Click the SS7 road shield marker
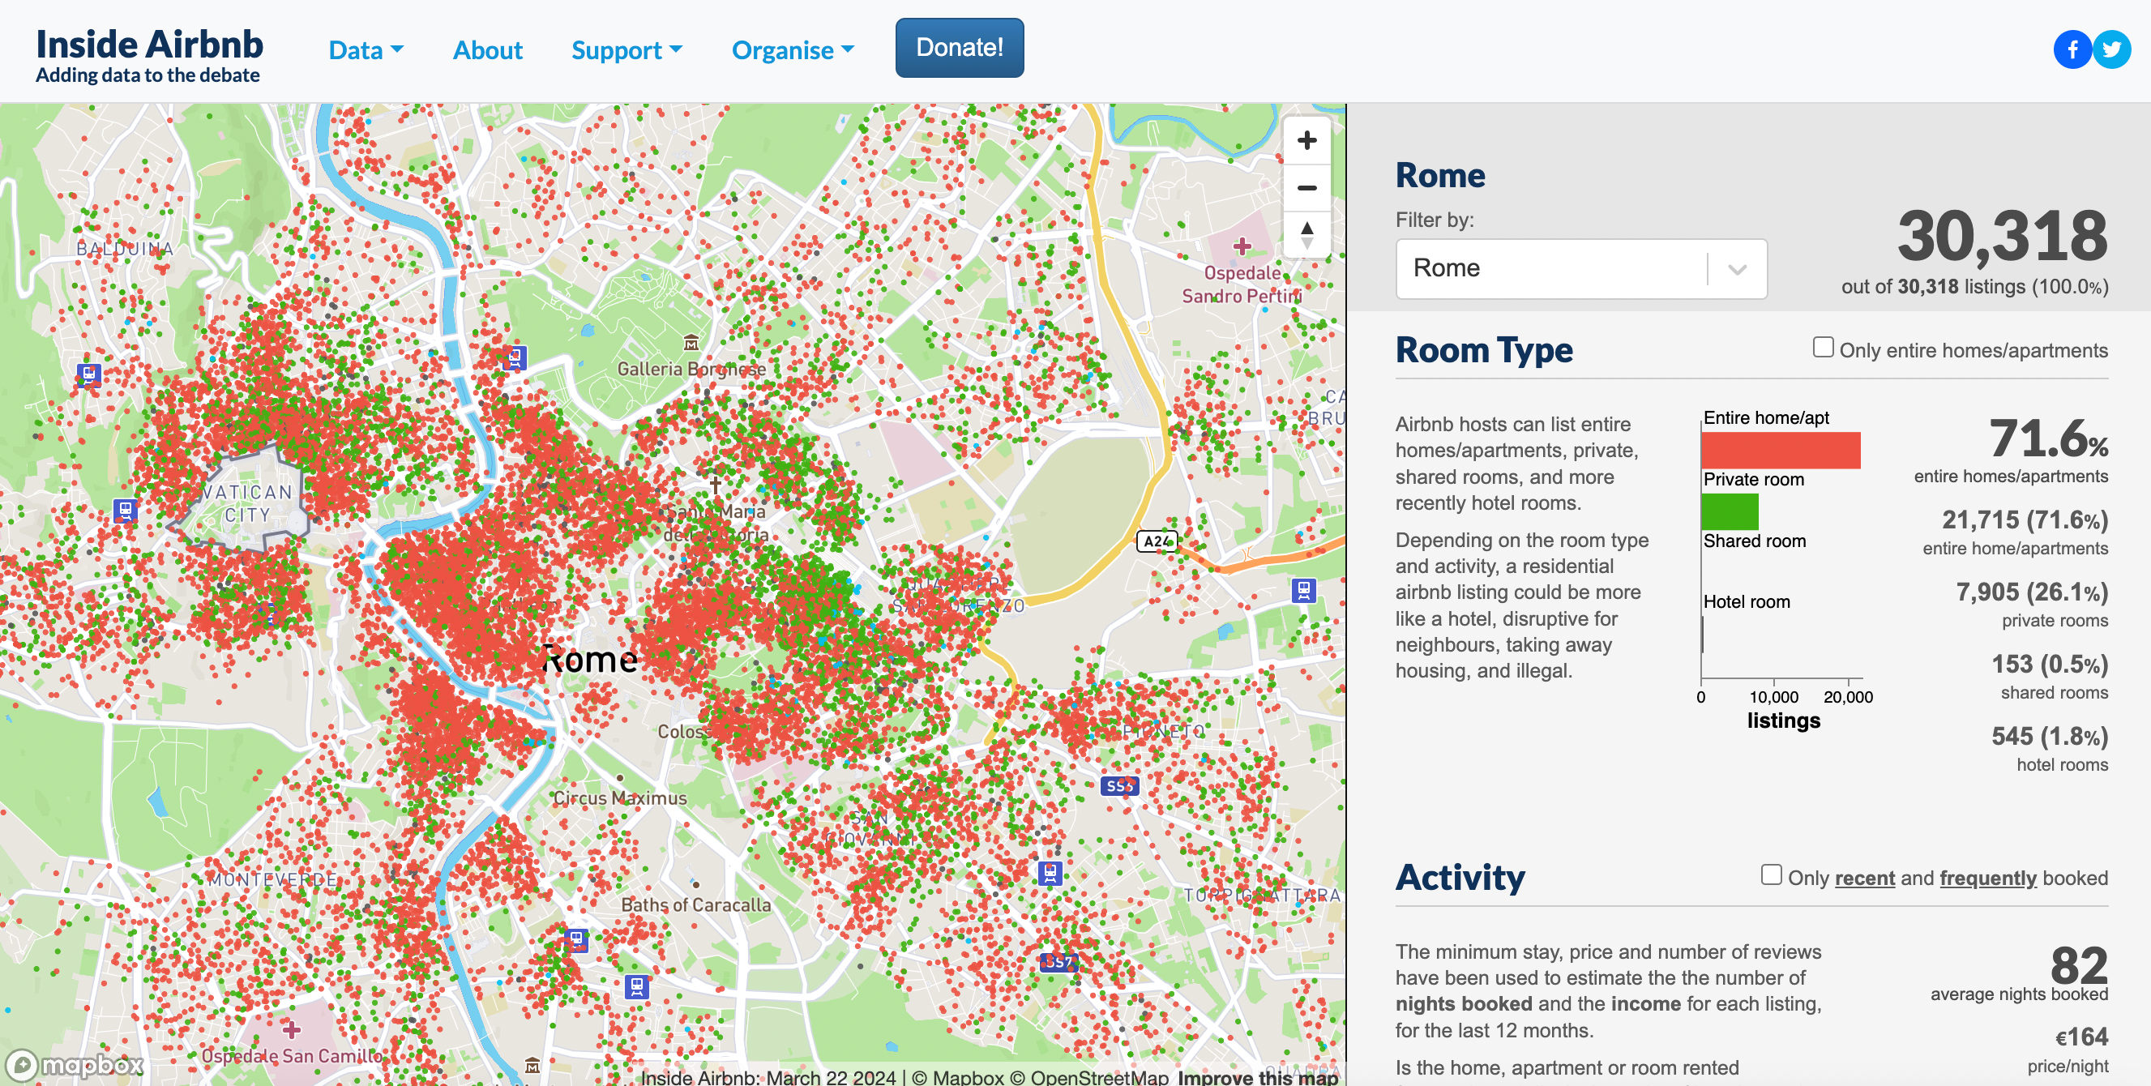2151x1086 pixels. [1058, 962]
